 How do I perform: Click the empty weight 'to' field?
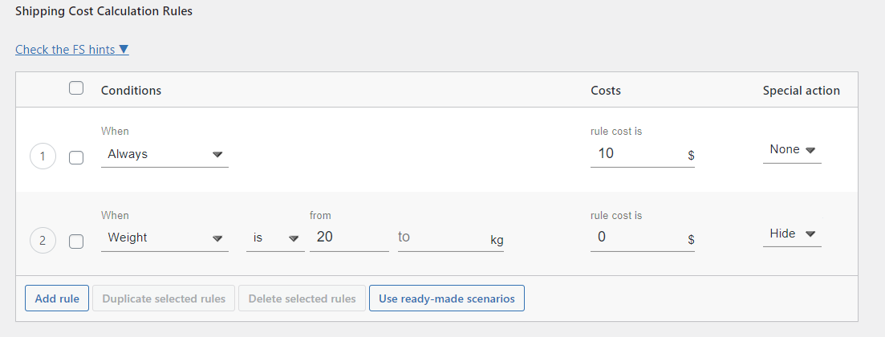pyautogui.click(x=450, y=238)
